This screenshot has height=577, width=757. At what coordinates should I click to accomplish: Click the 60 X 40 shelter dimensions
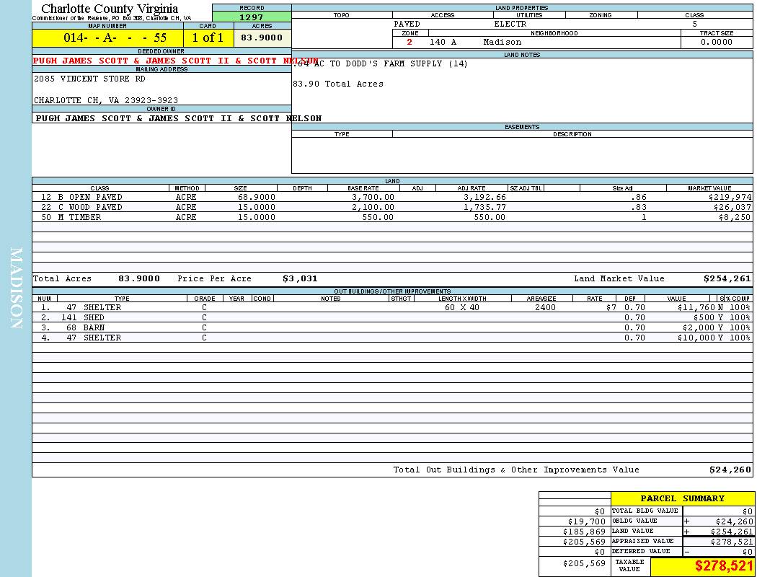pyautogui.click(x=462, y=307)
